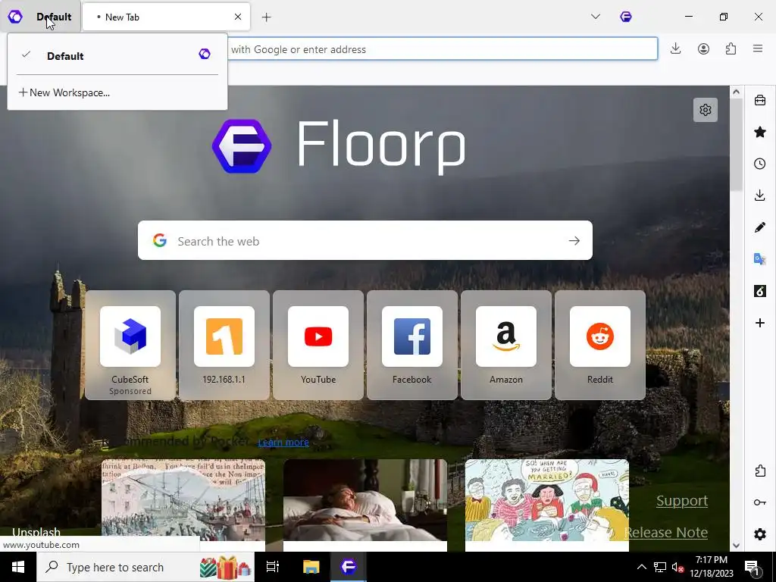Open History clock in sidebar
776x582 pixels.
[x=760, y=164]
